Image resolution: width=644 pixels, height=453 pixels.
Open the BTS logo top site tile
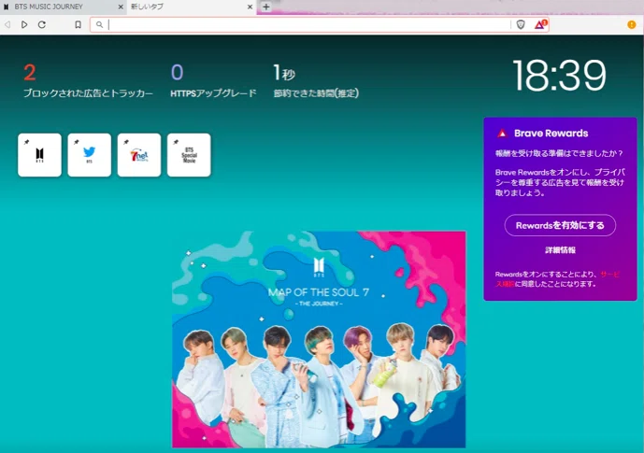pos(39,155)
